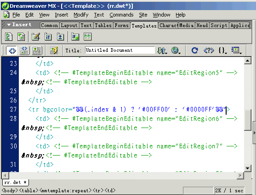Open the Text menu
Image resolution: width=256 pixels, height=195 pixels.
coord(99,15)
